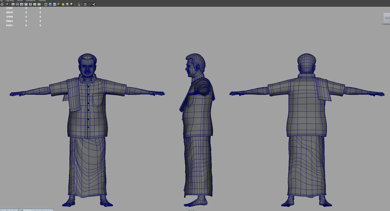The height and width of the screenshot is (211, 390).
Task: Toggle the Field Chart icon
Action: [30, 4]
